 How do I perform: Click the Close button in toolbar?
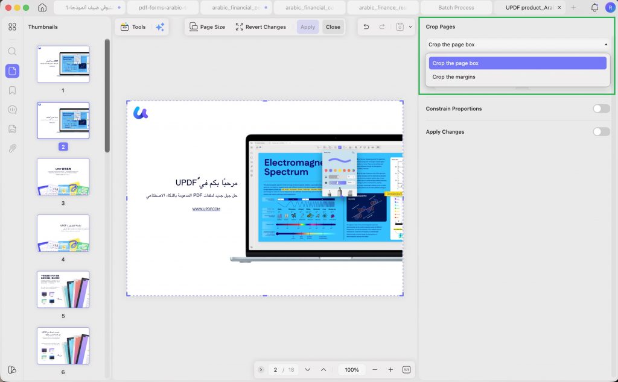pyautogui.click(x=333, y=27)
